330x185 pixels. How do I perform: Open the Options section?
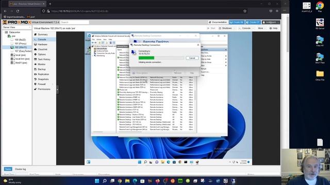tap(42, 54)
